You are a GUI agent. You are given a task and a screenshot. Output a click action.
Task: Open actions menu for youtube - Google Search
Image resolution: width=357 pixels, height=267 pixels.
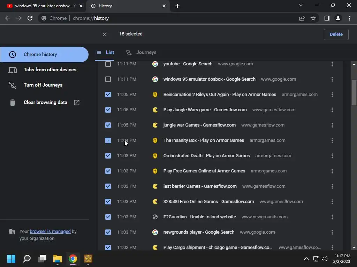(x=332, y=64)
